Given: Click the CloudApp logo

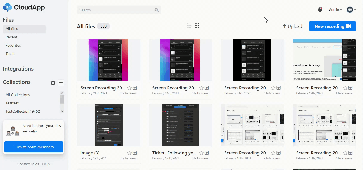Looking at the screenshot, I should (x=24, y=7).
